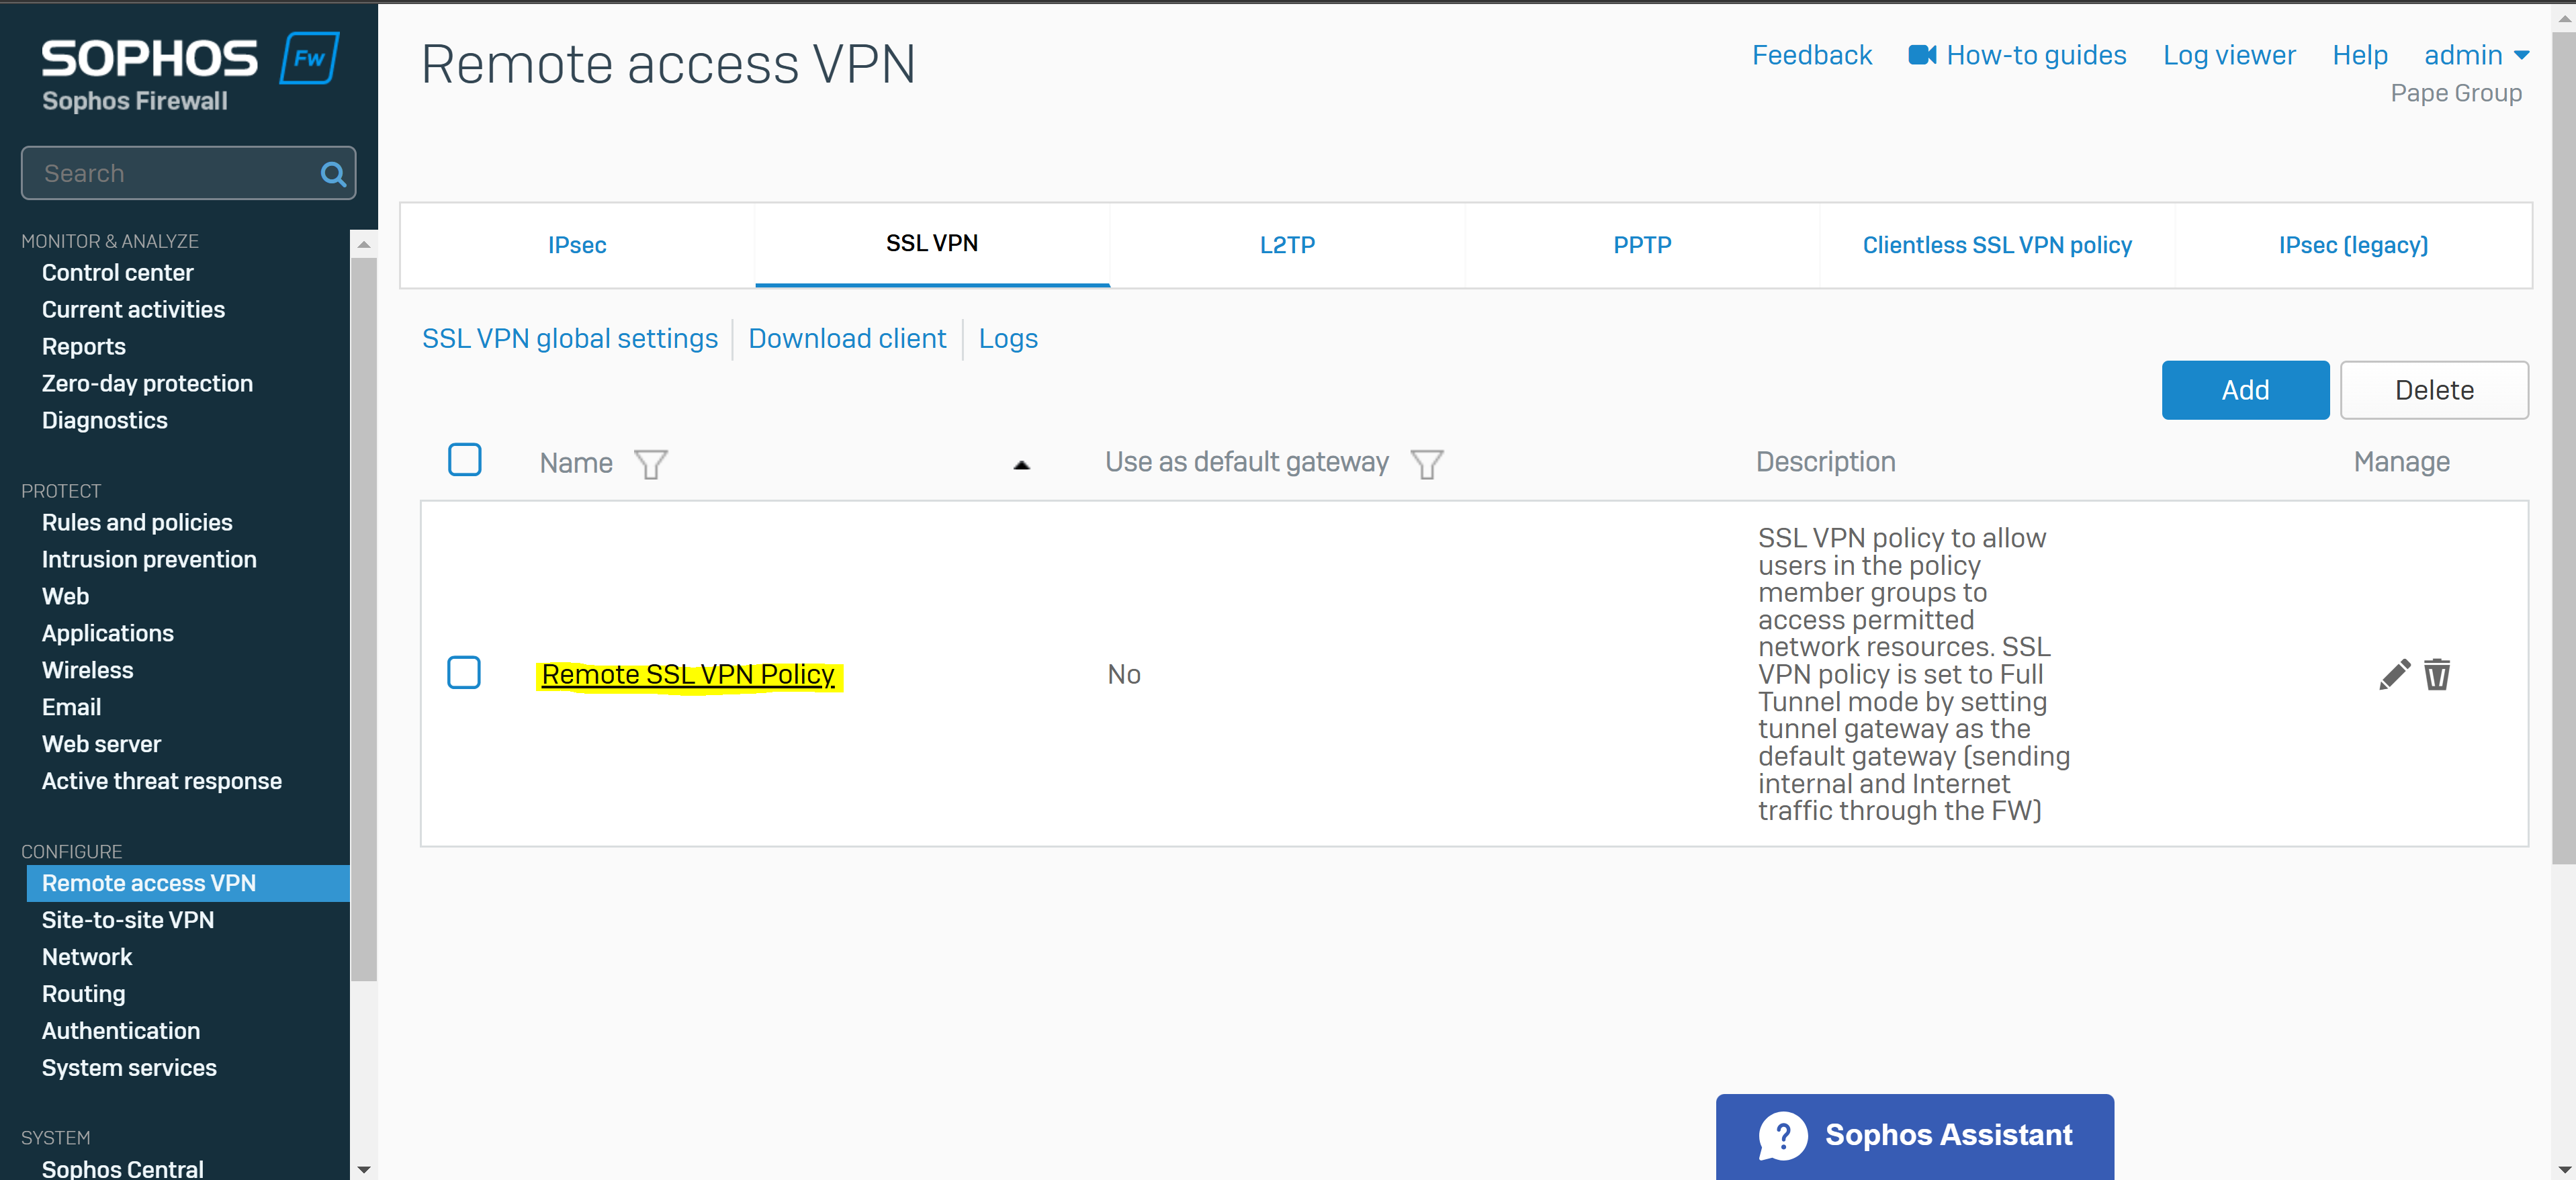The image size is (2576, 1180).
Task: Open Sophos Assistant question mark bubble
Action: 1783,1136
